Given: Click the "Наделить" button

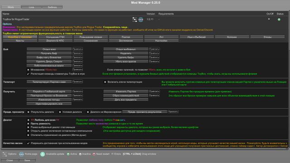Looking at the screenshot, I should click(126, 53).
